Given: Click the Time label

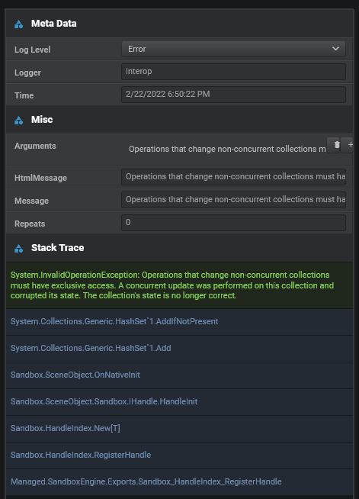Looking at the screenshot, I should point(24,95).
